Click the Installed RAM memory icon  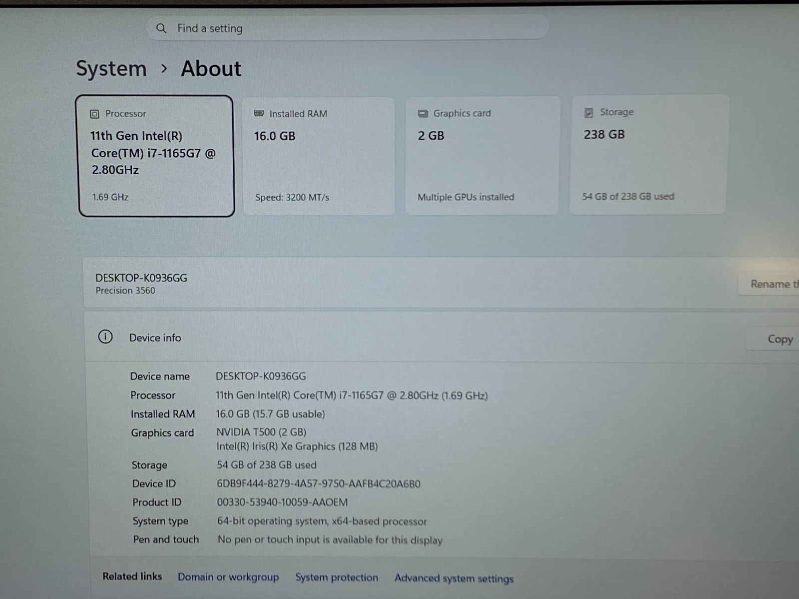pyautogui.click(x=259, y=113)
